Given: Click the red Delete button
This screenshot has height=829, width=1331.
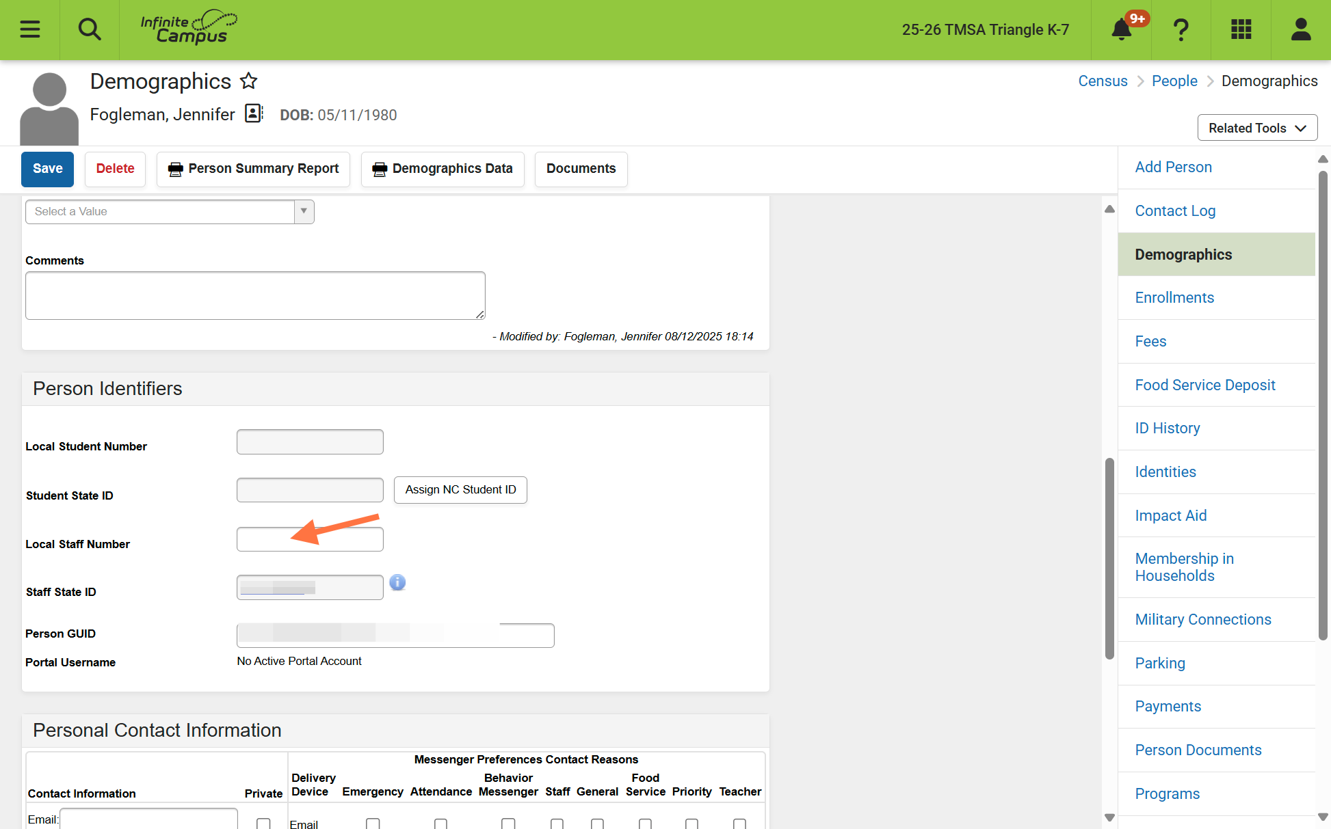Looking at the screenshot, I should coord(115,169).
